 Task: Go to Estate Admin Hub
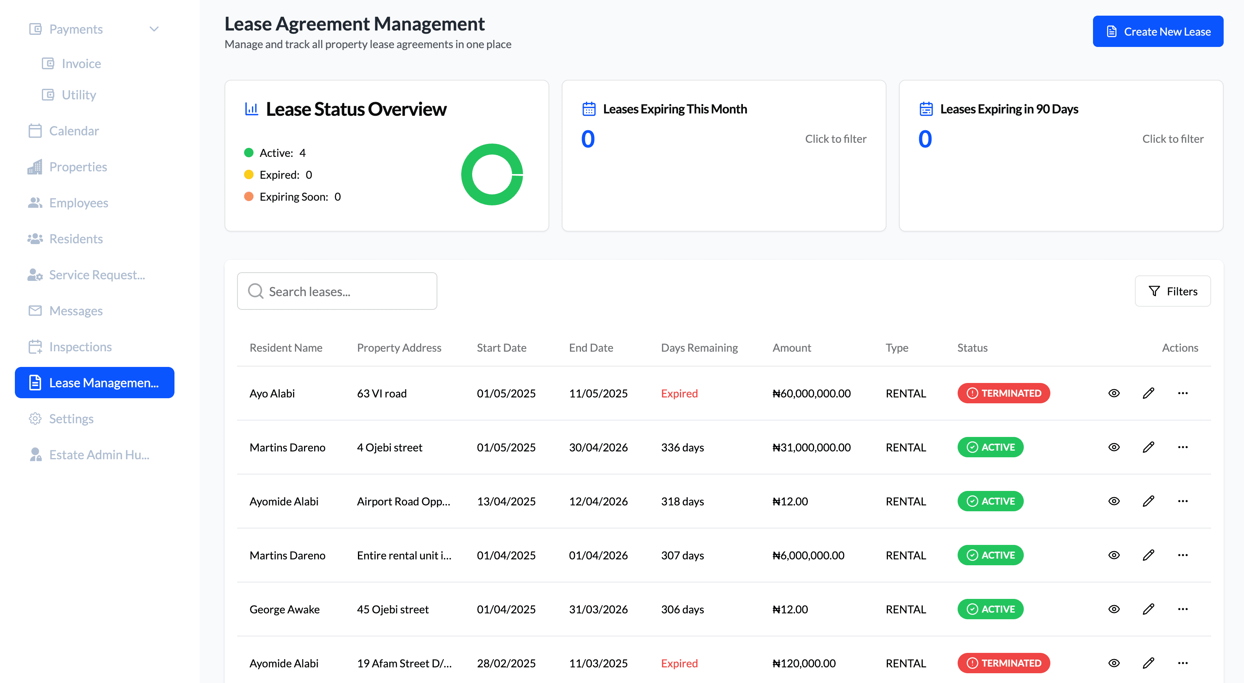tap(99, 454)
